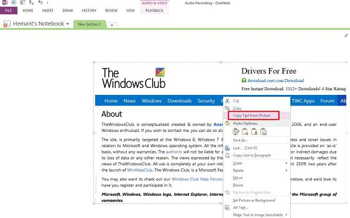Click the dock to desktop icon
Image resolution: width=350 pixels, height=218 pixels.
coord(22,2)
